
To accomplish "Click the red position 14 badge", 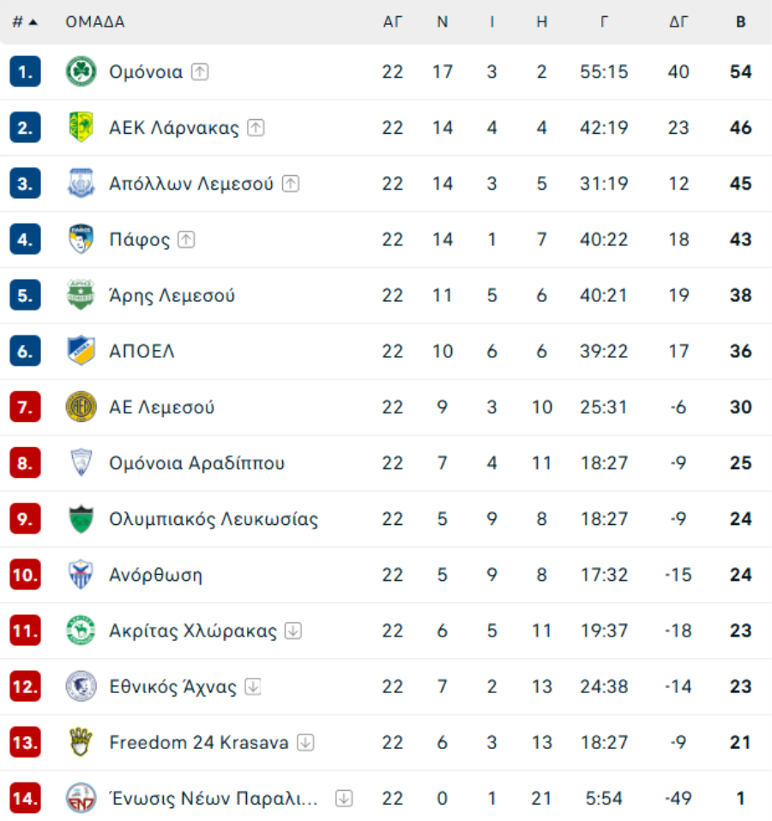I will [x=25, y=799].
